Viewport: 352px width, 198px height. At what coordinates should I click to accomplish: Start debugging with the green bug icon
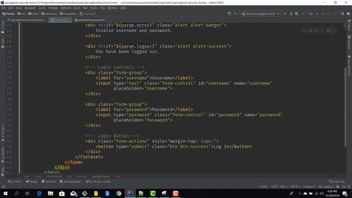[x=291, y=14]
